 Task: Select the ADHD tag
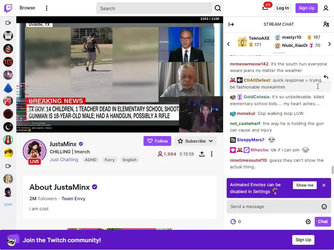click(x=91, y=160)
